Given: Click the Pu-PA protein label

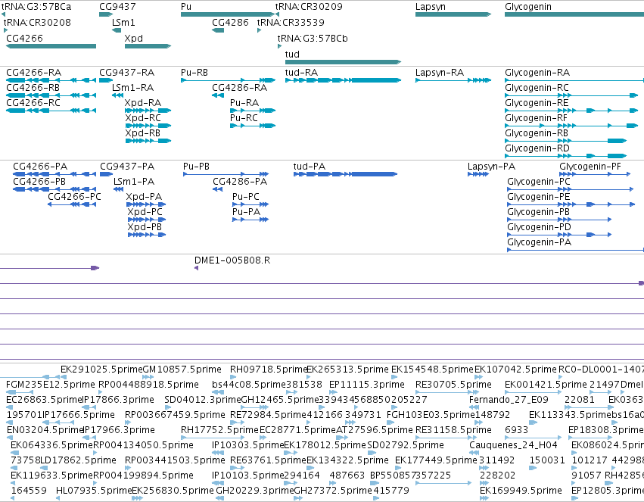Looking at the screenshot, I should (247, 212).
